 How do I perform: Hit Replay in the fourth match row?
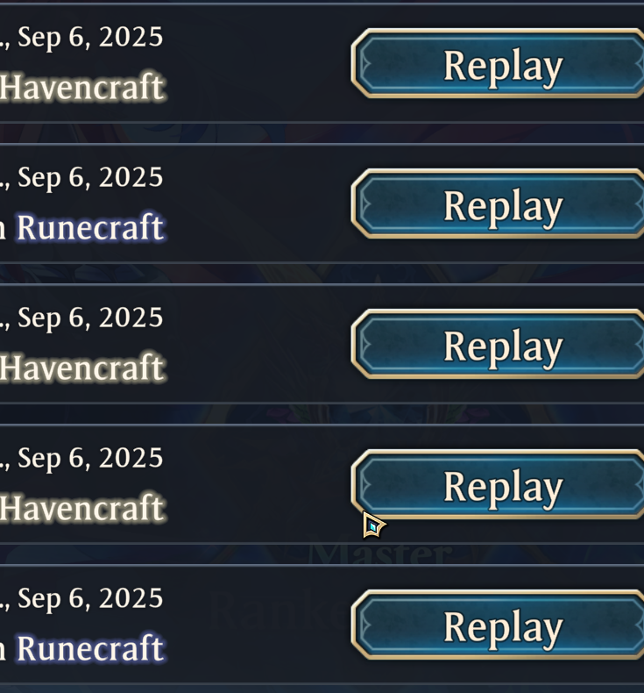(x=498, y=485)
